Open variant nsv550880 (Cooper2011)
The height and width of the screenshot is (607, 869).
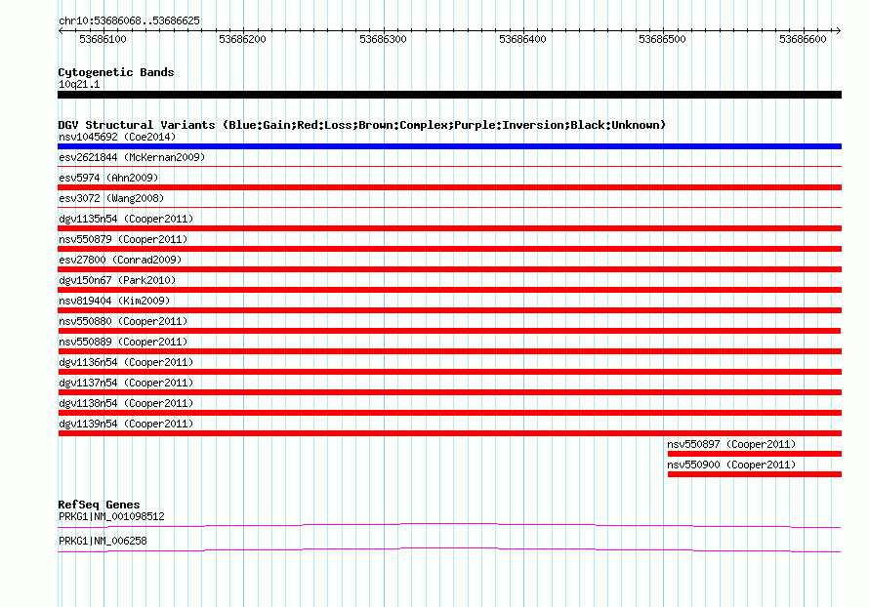[x=123, y=321]
